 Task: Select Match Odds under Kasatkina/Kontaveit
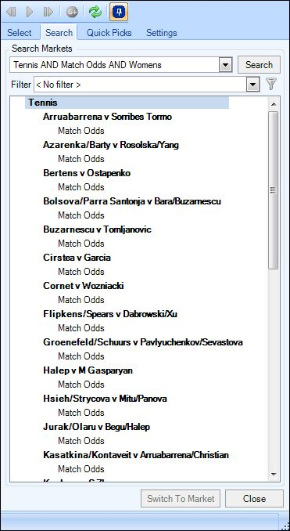point(81,469)
